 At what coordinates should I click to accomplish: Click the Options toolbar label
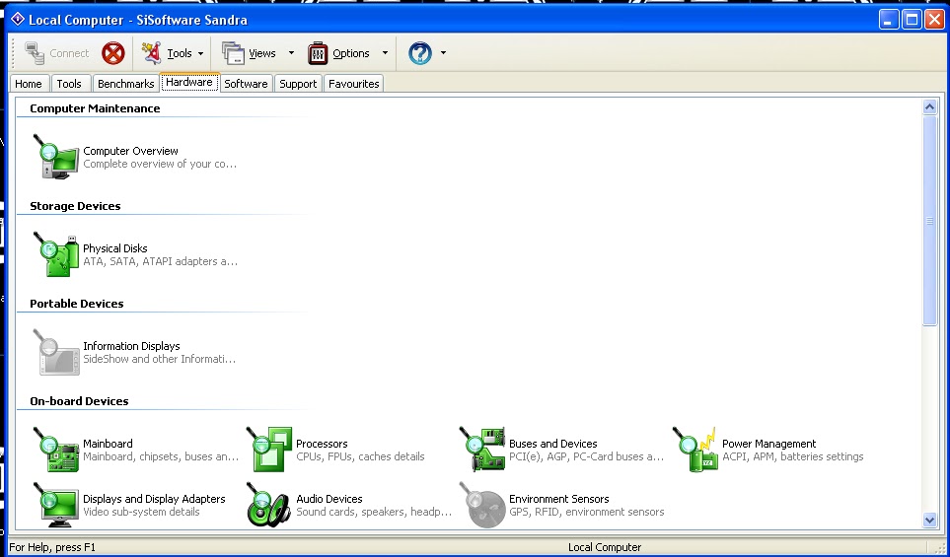point(351,53)
